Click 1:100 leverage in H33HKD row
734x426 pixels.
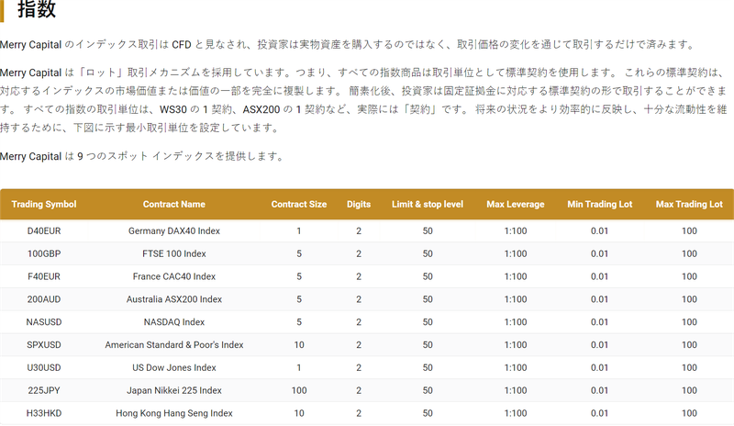point(516,413)
